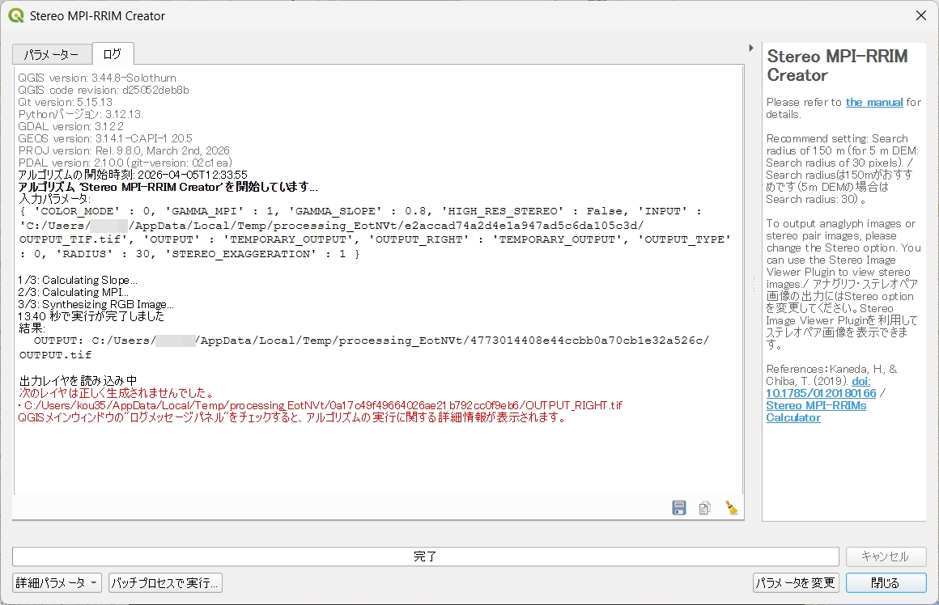This screenshot has width=939, height=605.
Task: Click the 'Qt version: 5.15.13' line
Action: (x=66, y=103)
